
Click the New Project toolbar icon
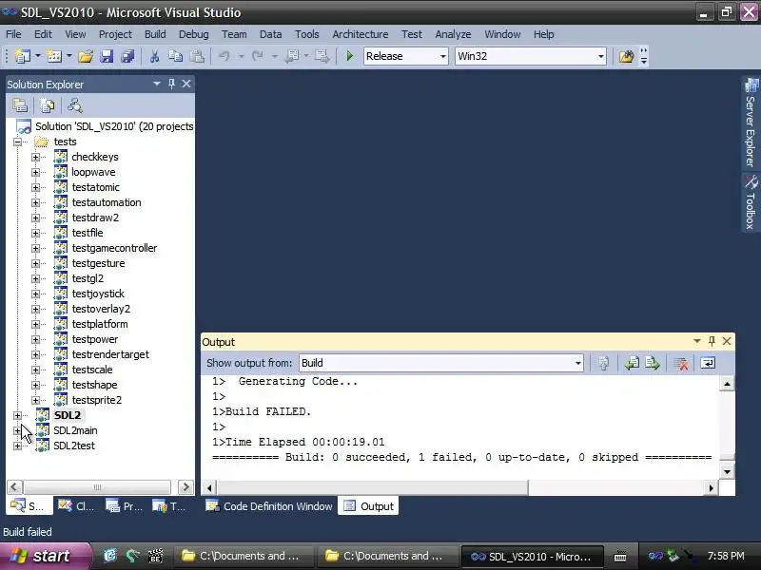[x=22, y=56]
